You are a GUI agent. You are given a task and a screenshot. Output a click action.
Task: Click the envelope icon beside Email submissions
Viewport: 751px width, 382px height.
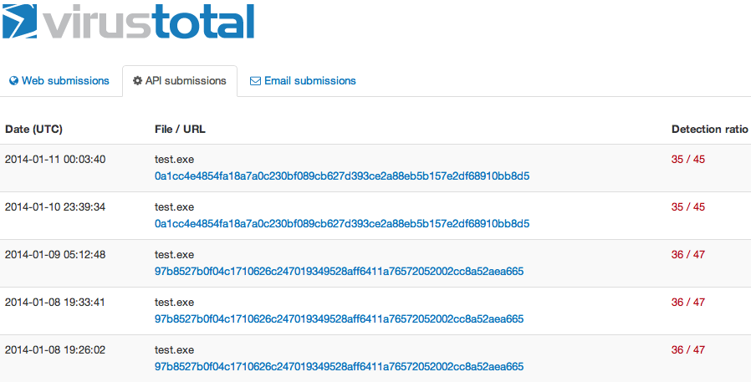(x=255, y=81)
